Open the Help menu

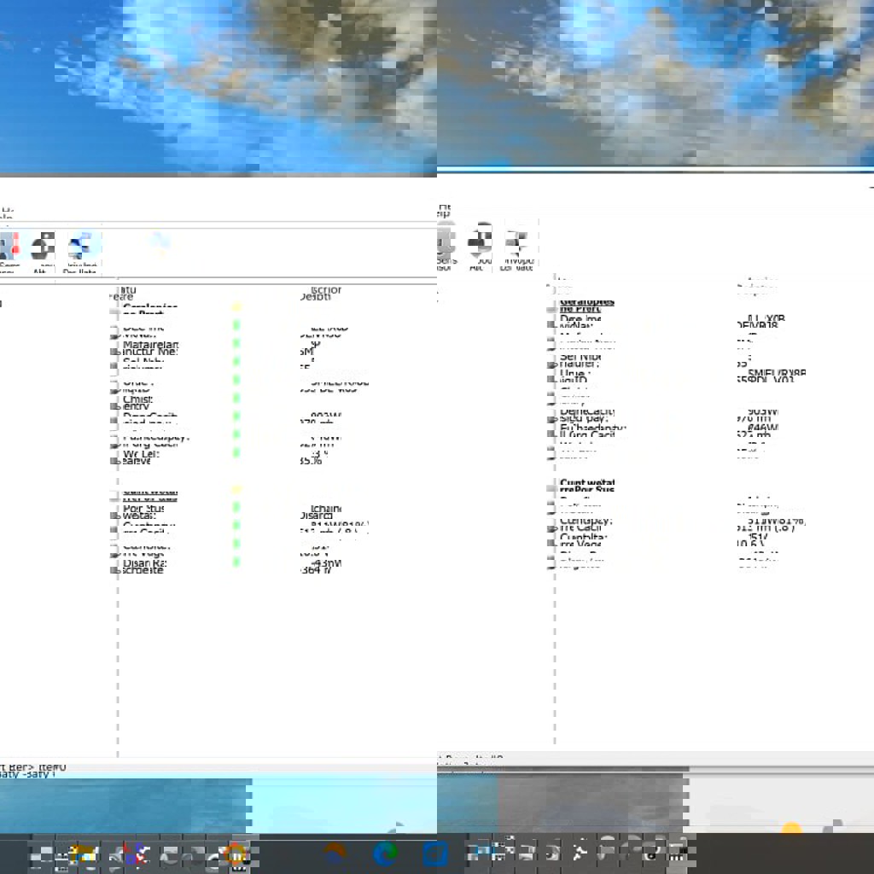point(443,211)
